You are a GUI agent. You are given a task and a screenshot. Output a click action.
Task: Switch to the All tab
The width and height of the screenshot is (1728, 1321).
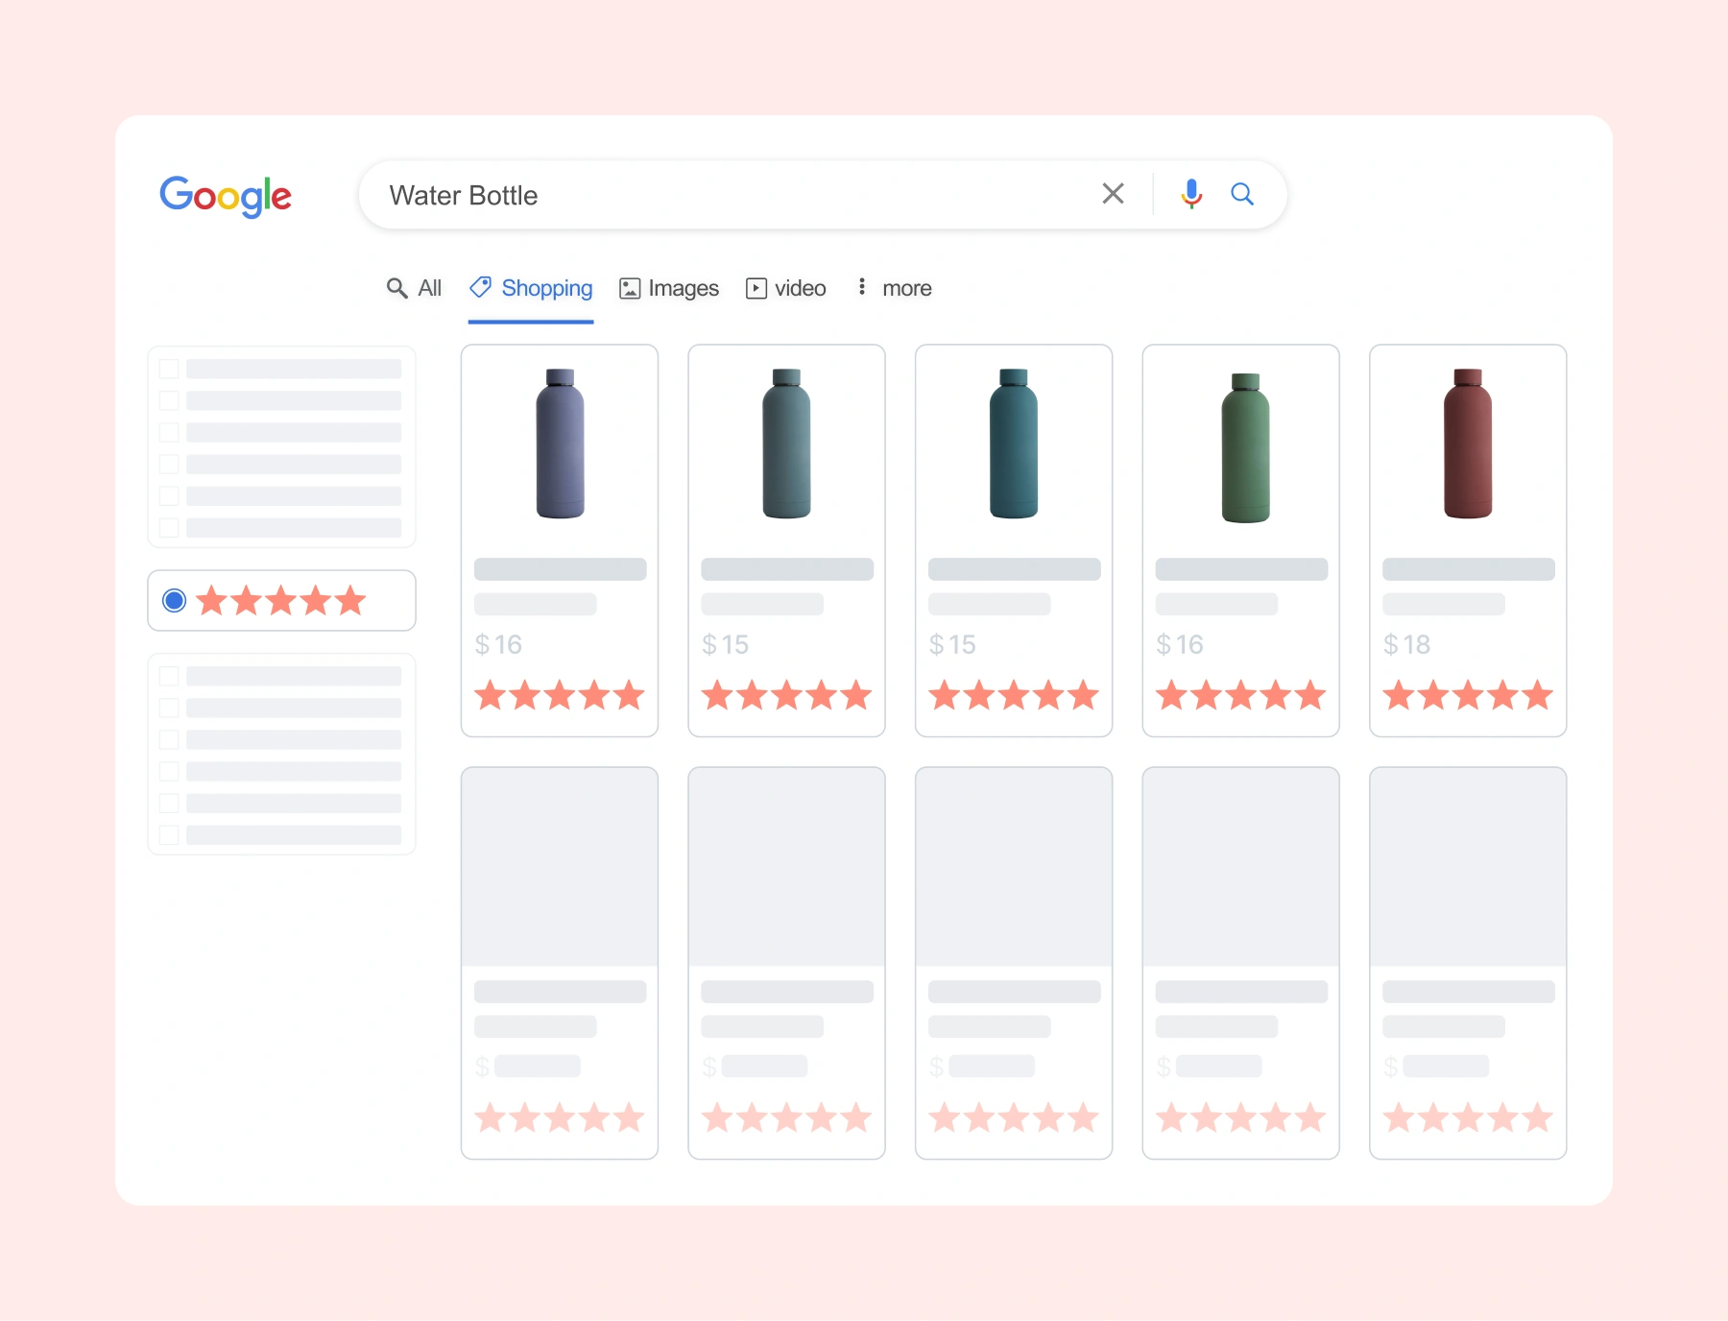414,288
